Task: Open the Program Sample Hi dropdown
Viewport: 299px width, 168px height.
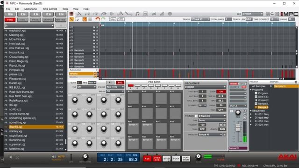Action: [210, 134]
